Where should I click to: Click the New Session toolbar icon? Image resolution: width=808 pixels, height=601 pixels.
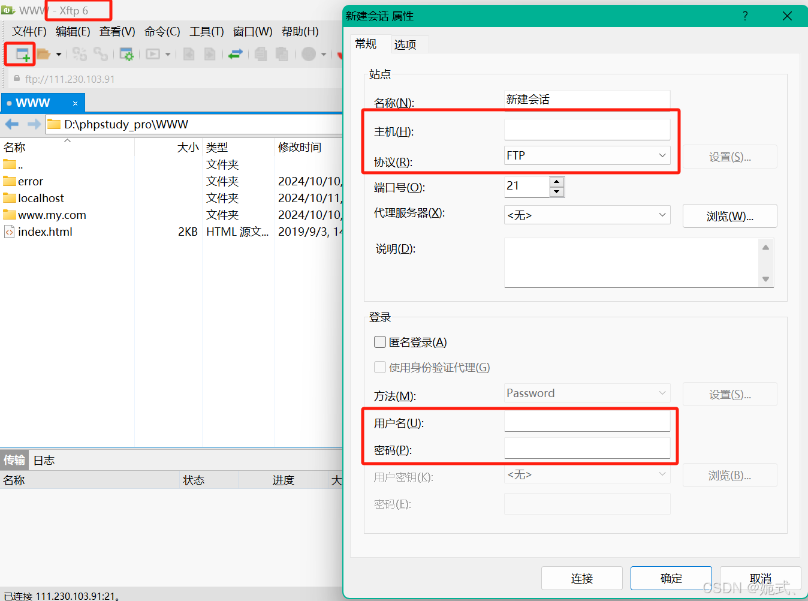pos(22,55)
